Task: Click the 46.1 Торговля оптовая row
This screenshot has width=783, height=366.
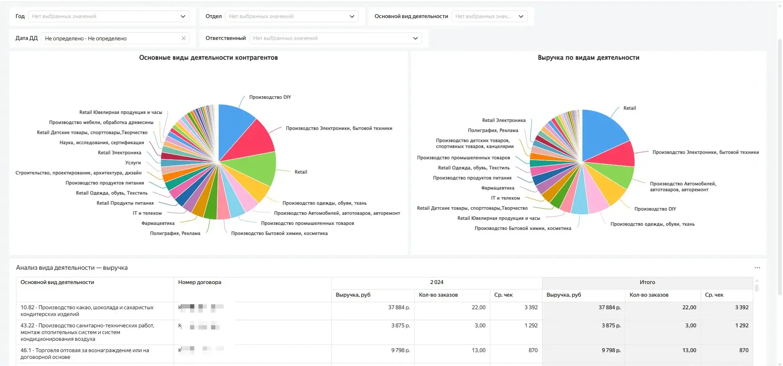Action: tap(85, 354)
